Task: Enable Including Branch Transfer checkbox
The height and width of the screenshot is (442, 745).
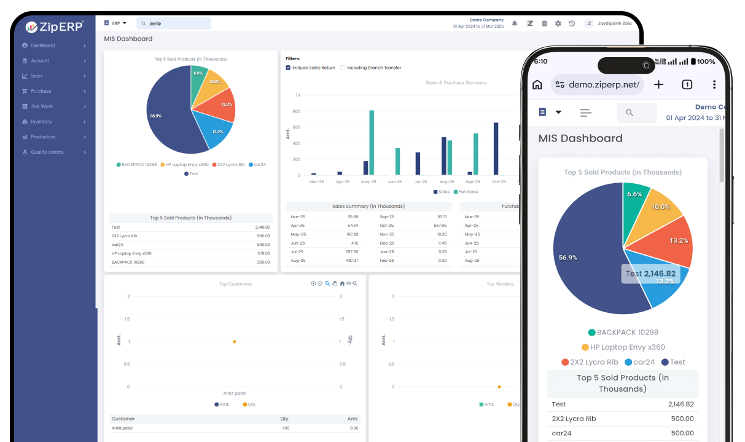Action: point(343,68)
